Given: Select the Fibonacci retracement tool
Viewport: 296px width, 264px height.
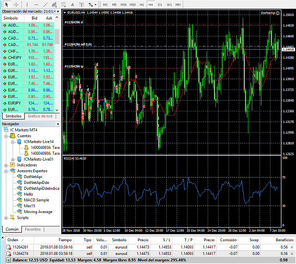Looking at the screenshot, I should (63, 5).
